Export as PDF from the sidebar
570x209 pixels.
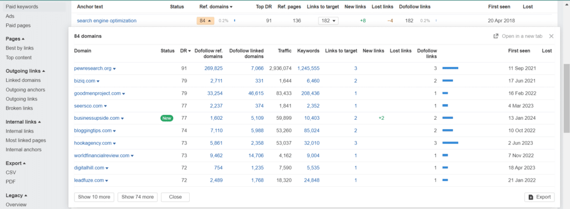click(x=11, y=181)
